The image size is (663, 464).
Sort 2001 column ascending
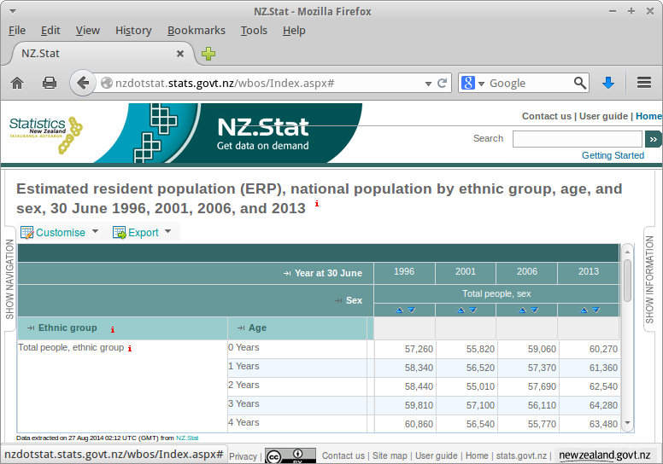(x=461, y=310)
